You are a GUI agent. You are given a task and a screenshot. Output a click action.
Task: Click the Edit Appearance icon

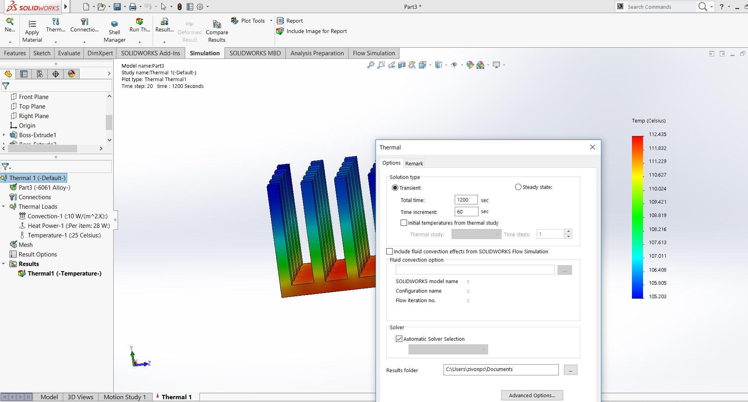[x=470, y=65]
